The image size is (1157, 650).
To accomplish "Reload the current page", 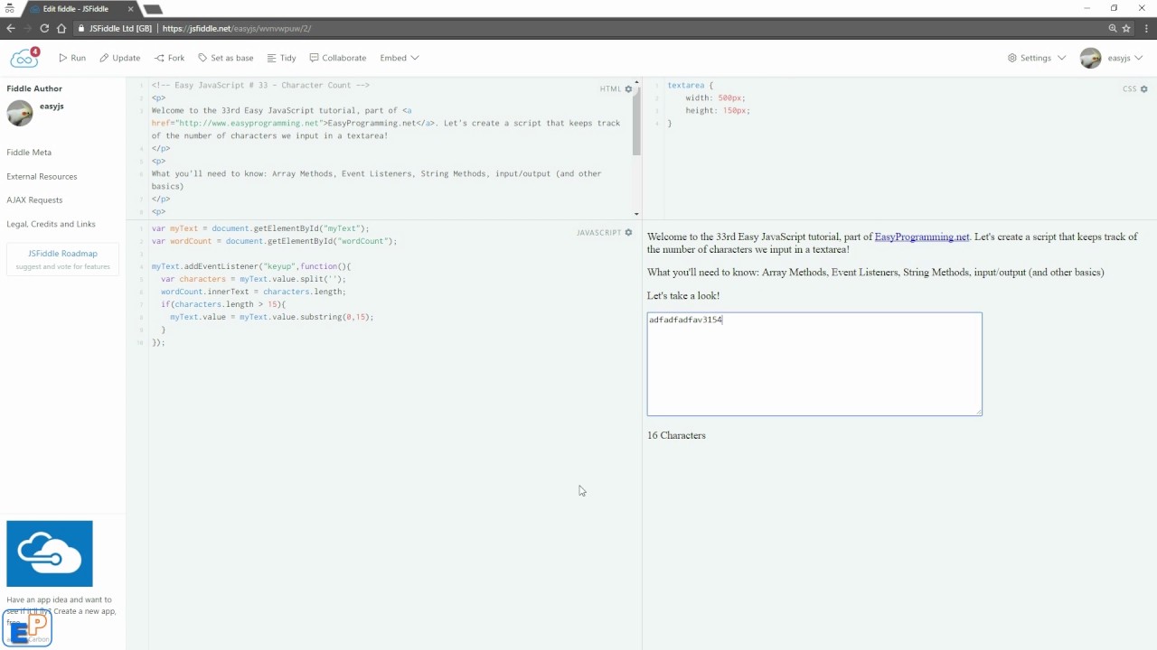I will (x=44, y=28).
